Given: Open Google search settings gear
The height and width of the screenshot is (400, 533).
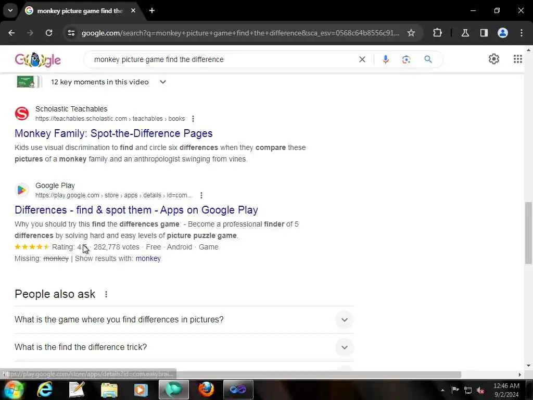Looking at the screenshot, I should 493,59.
